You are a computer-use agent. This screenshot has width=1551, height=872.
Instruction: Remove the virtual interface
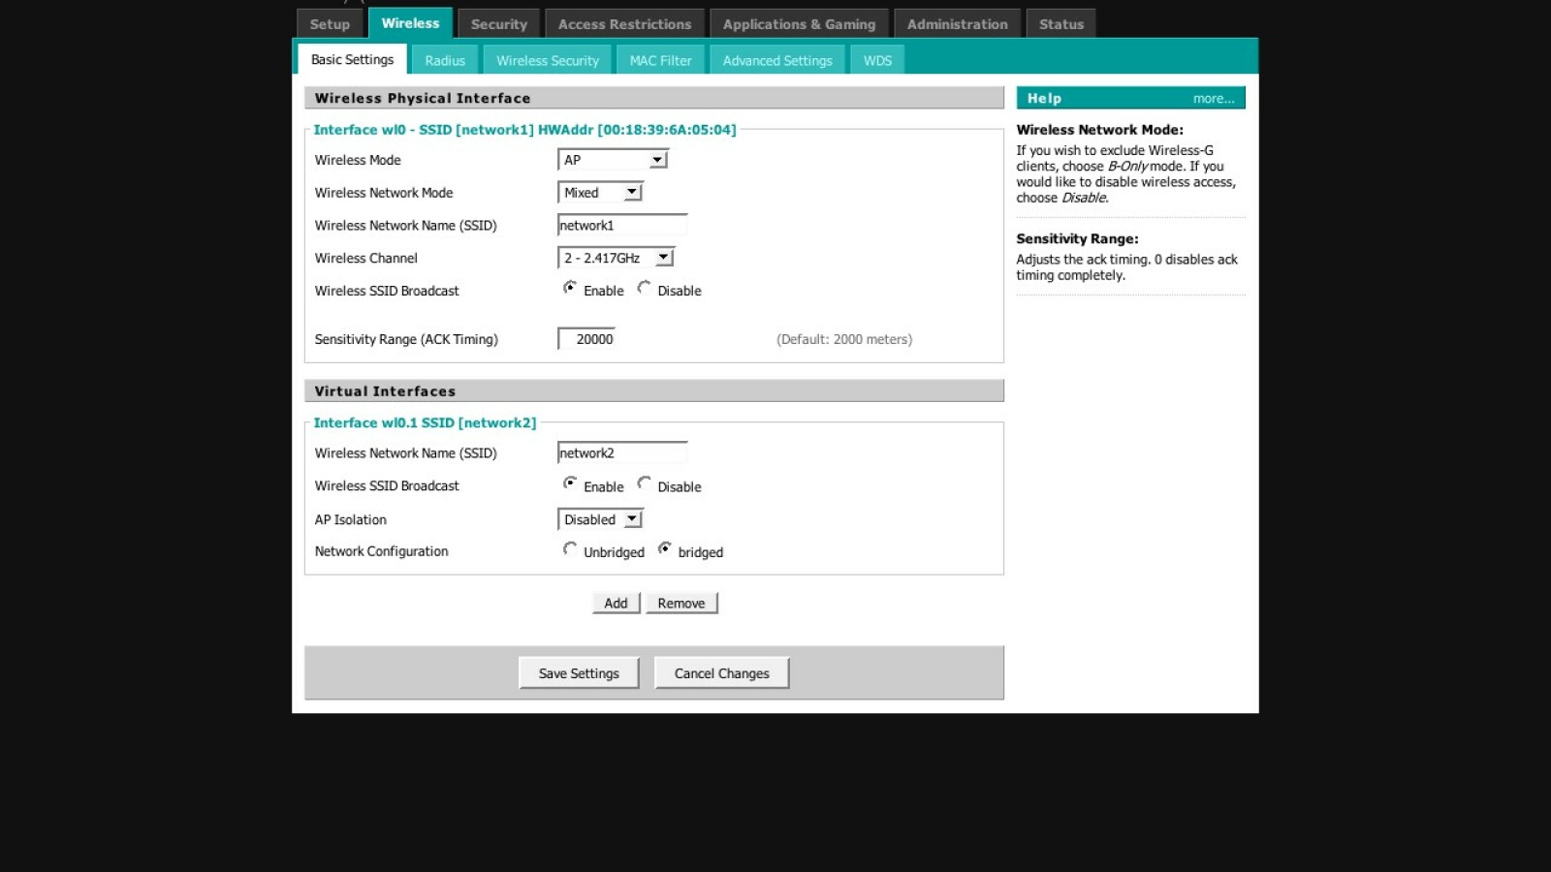click(681, 603)
